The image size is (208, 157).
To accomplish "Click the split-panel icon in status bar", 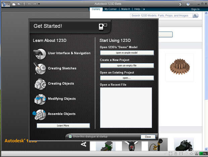I will pos(170,154).
